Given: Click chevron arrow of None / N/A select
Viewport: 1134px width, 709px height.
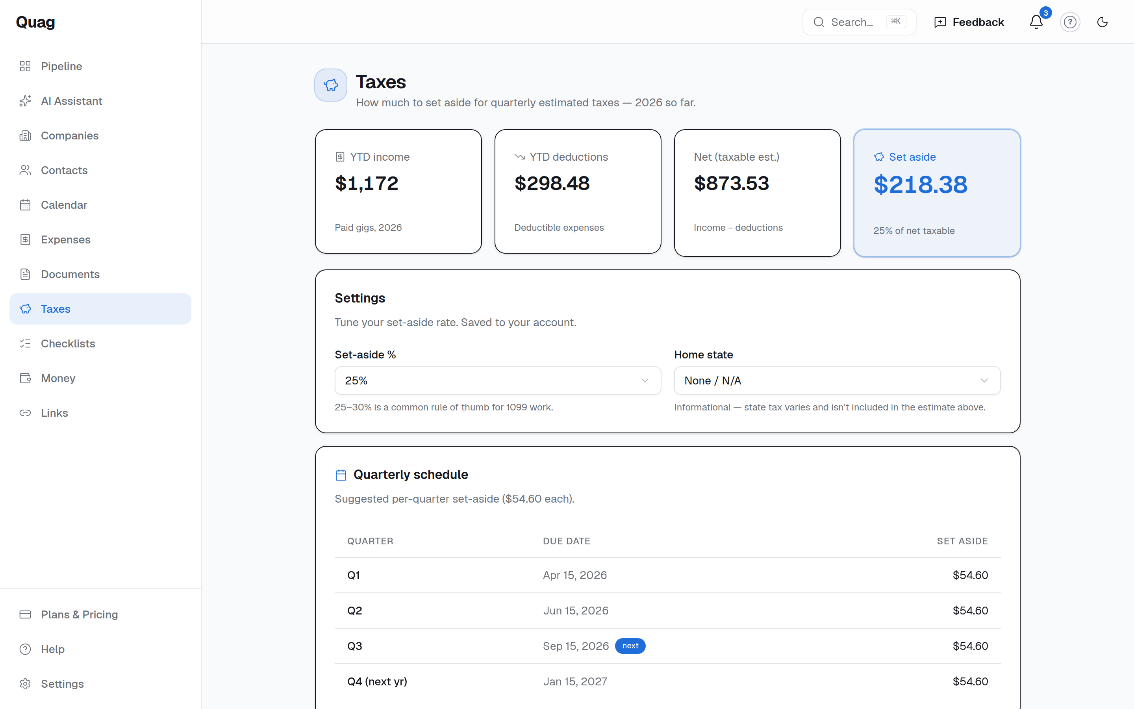Looking at the screenshot, I should click(x=984, y=380).
